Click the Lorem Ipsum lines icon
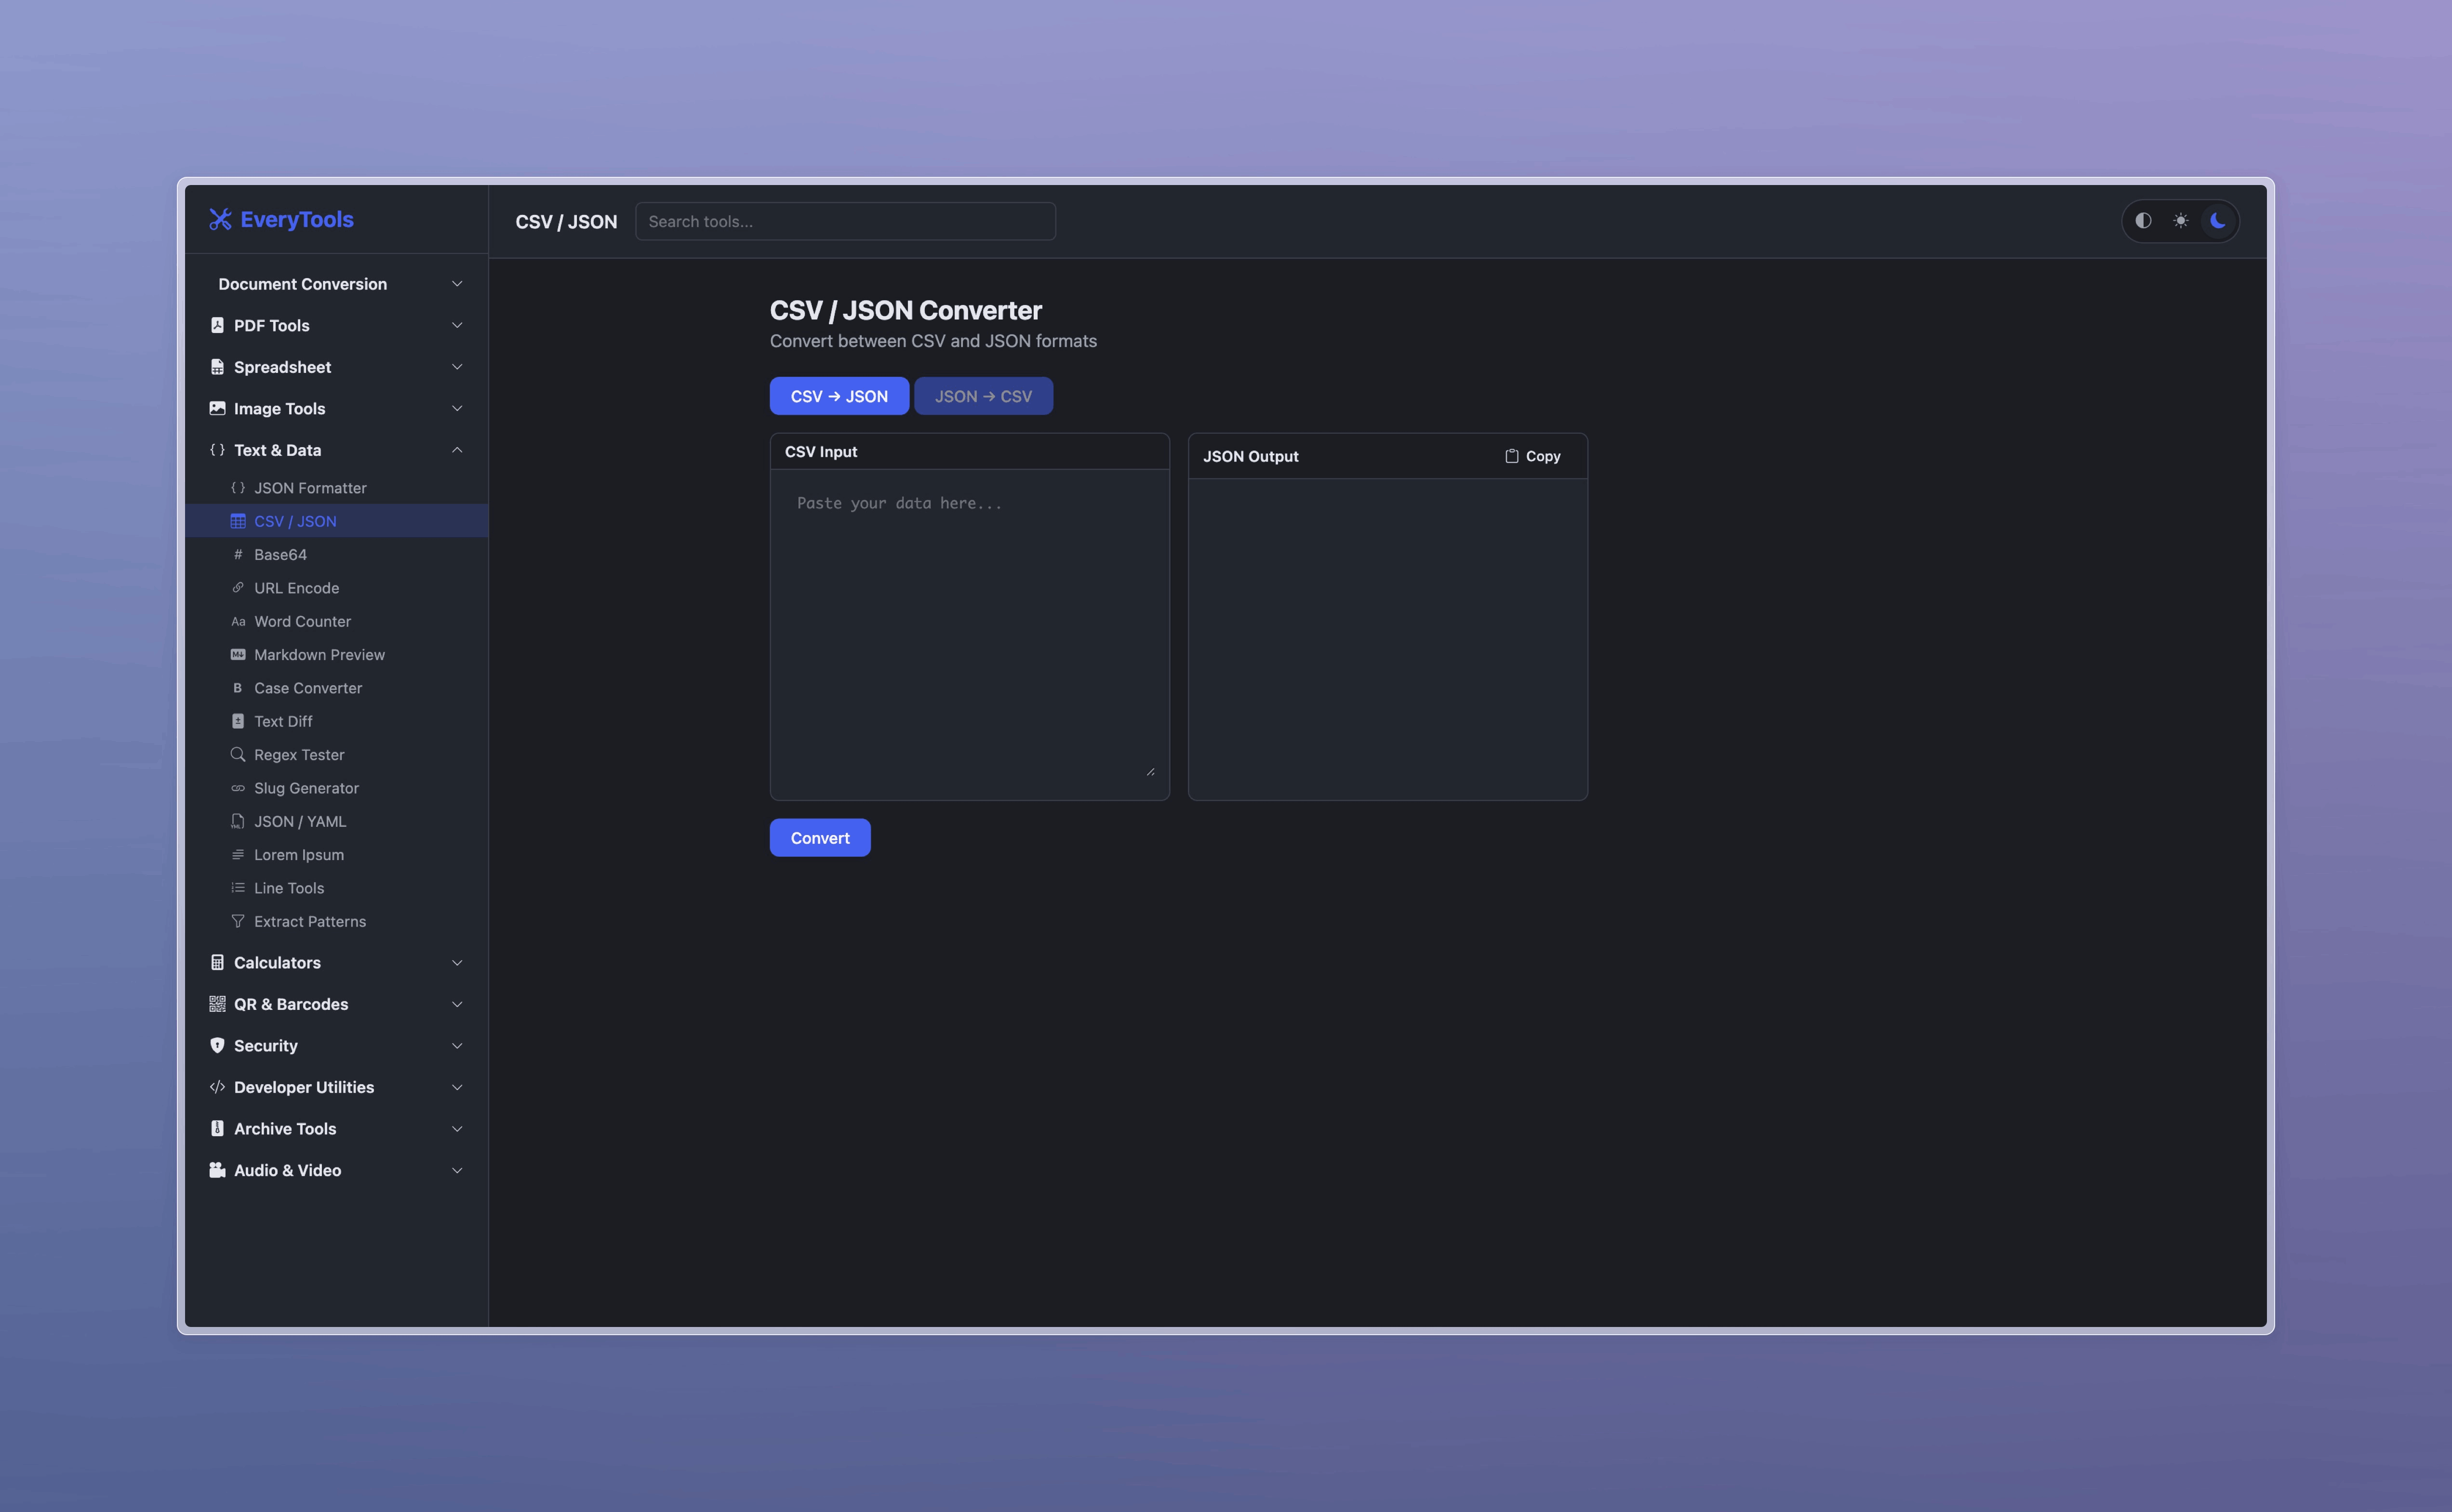This screenshot has height=1512, width=2452. click(238, 855)
